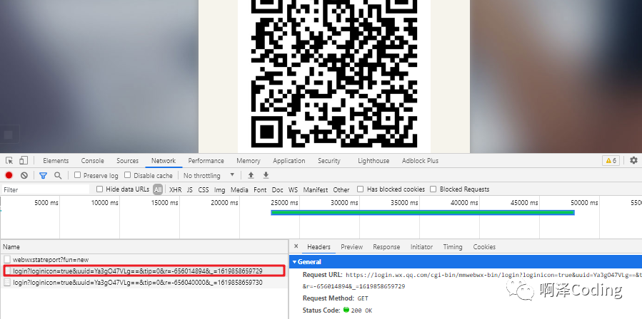Filter requests by Manifest
This screenshot has width=642, height=319.
point(315,189)
